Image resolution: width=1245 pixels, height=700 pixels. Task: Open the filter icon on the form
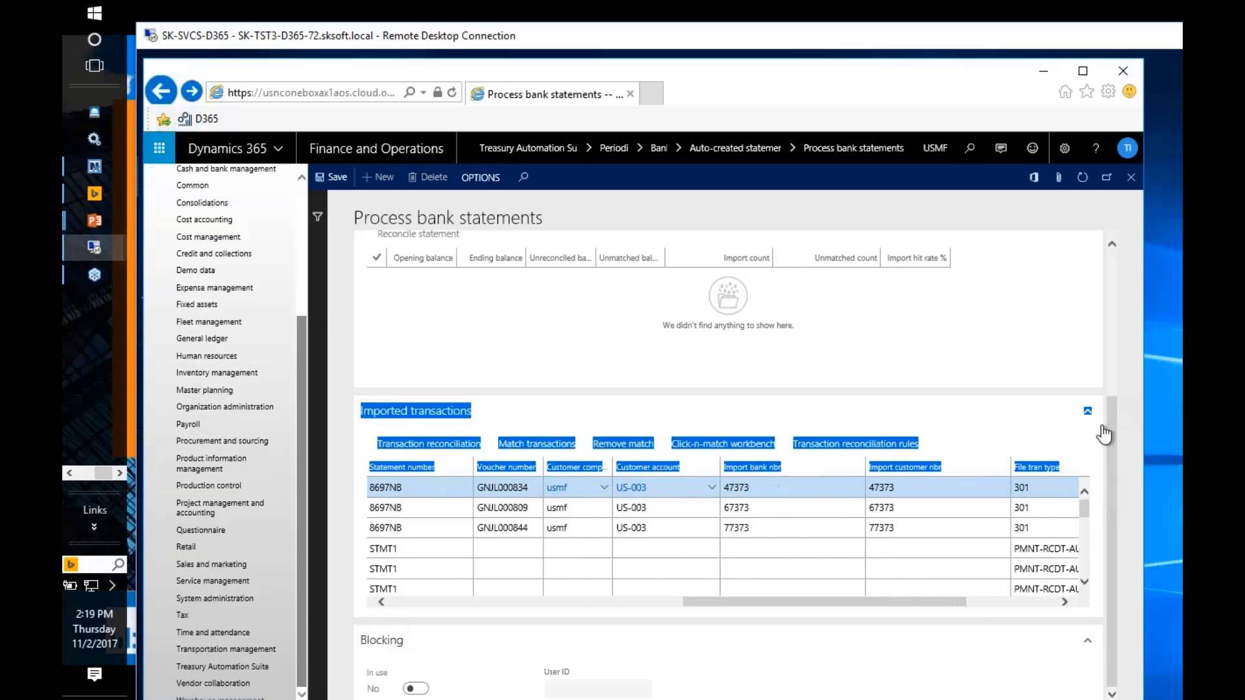318,217
